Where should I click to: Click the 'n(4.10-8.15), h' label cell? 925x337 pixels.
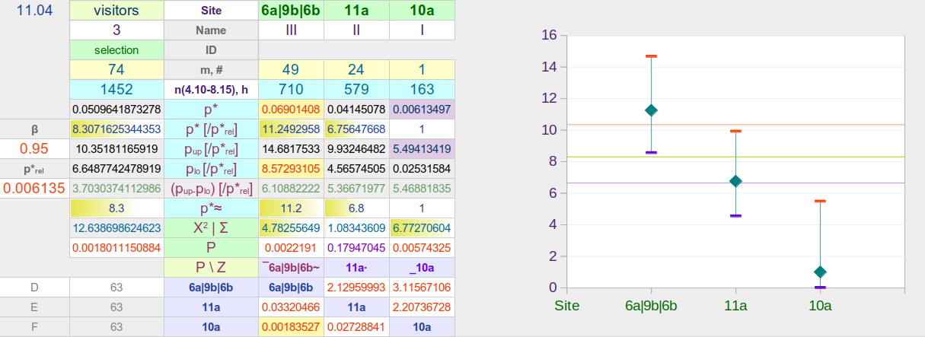click(x=211, y=89)
